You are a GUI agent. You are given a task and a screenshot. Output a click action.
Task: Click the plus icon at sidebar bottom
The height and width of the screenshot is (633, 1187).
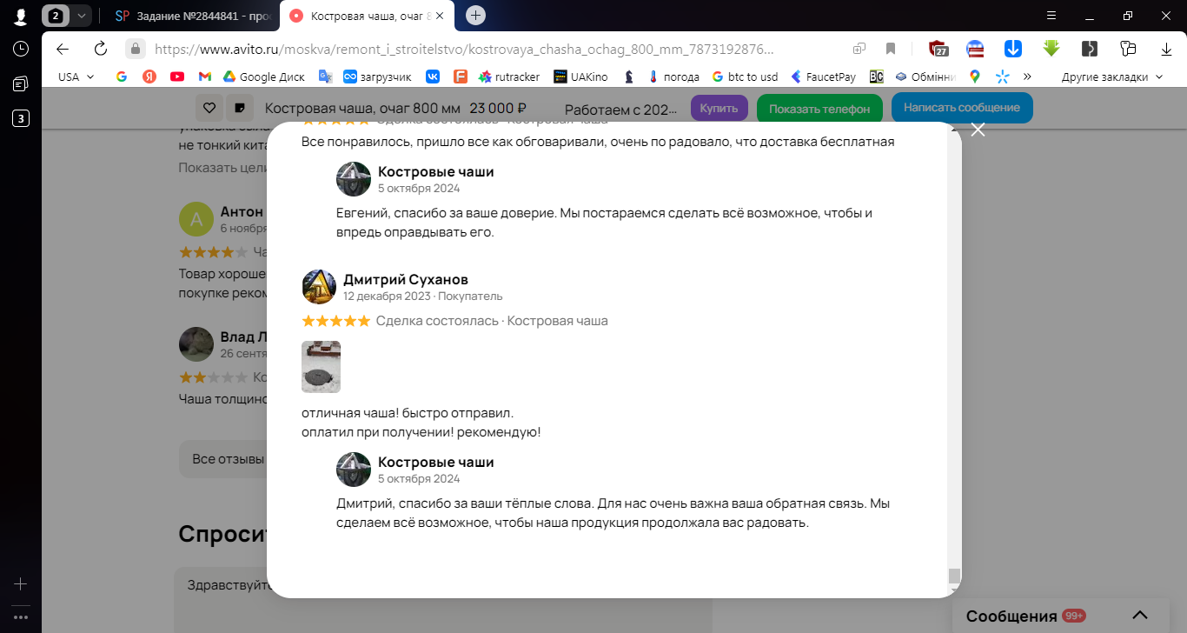pyautogui.click(x=21, y=584)
